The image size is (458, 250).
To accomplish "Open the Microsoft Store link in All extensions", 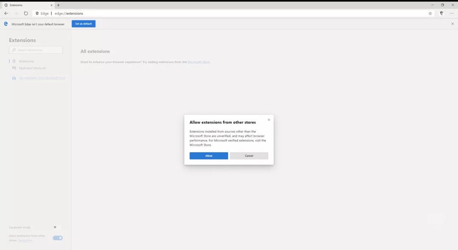I will point(198,62).
